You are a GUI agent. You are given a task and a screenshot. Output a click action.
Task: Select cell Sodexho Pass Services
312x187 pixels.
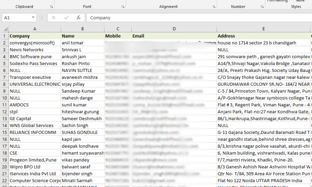(x=35, y=64)
